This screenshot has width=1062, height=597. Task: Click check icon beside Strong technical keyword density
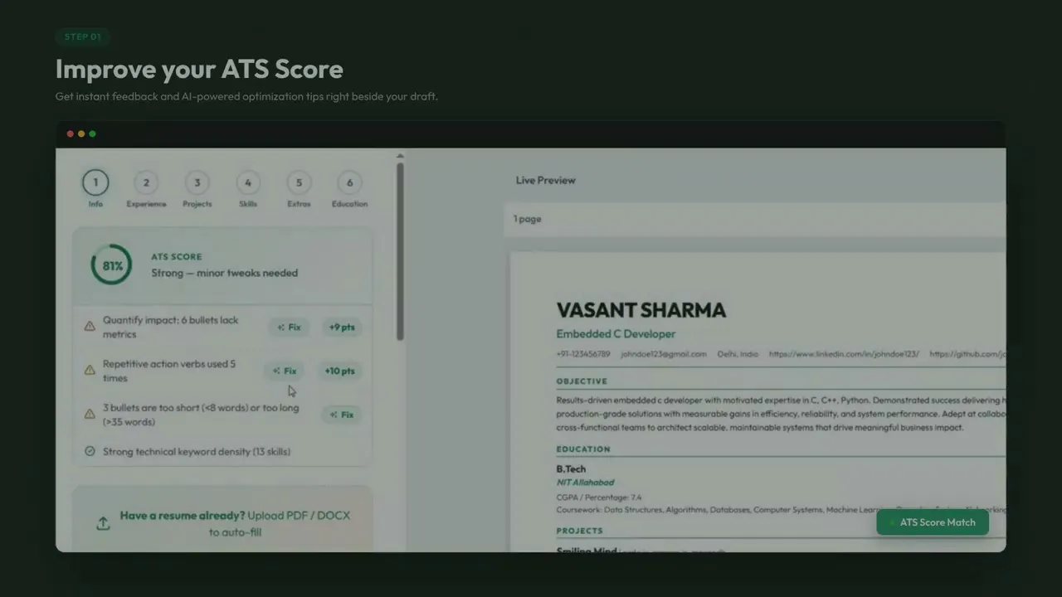[x=90, y=452]
